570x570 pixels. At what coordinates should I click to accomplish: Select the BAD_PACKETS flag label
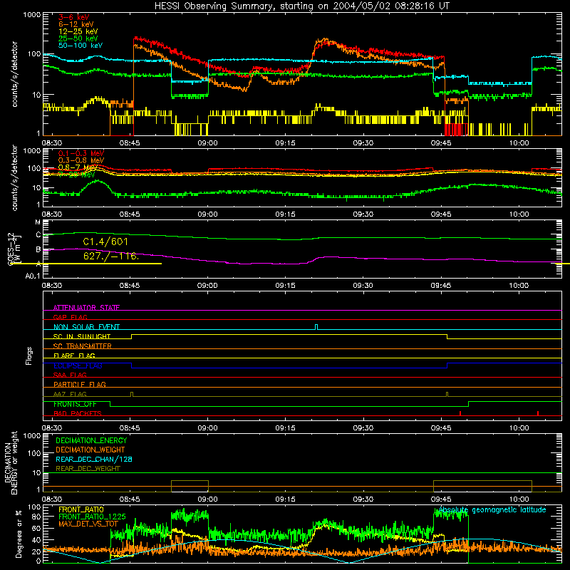pyautogui.click(x=78, y=413)
